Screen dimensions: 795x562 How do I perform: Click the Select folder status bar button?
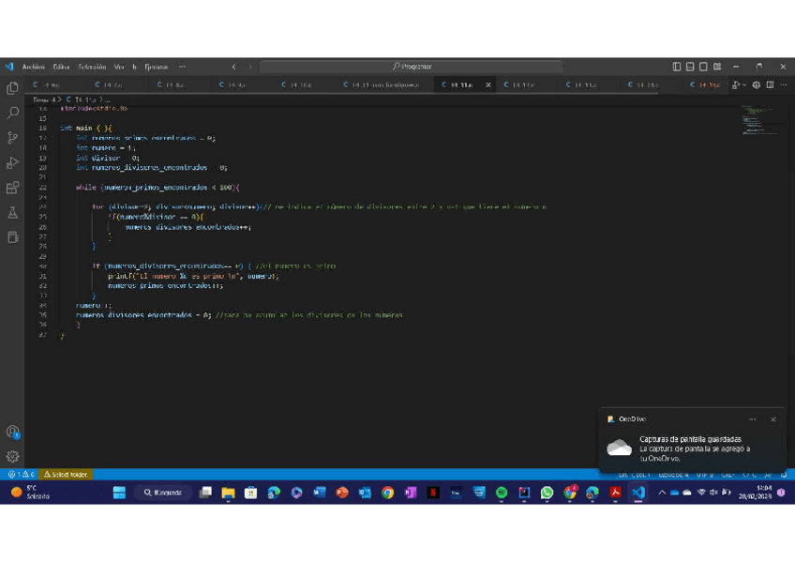tap(66, 475)
